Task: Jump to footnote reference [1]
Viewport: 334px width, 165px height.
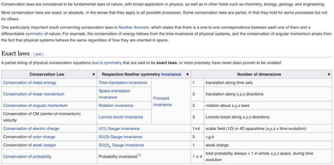Action: click(x=139, y=156)
